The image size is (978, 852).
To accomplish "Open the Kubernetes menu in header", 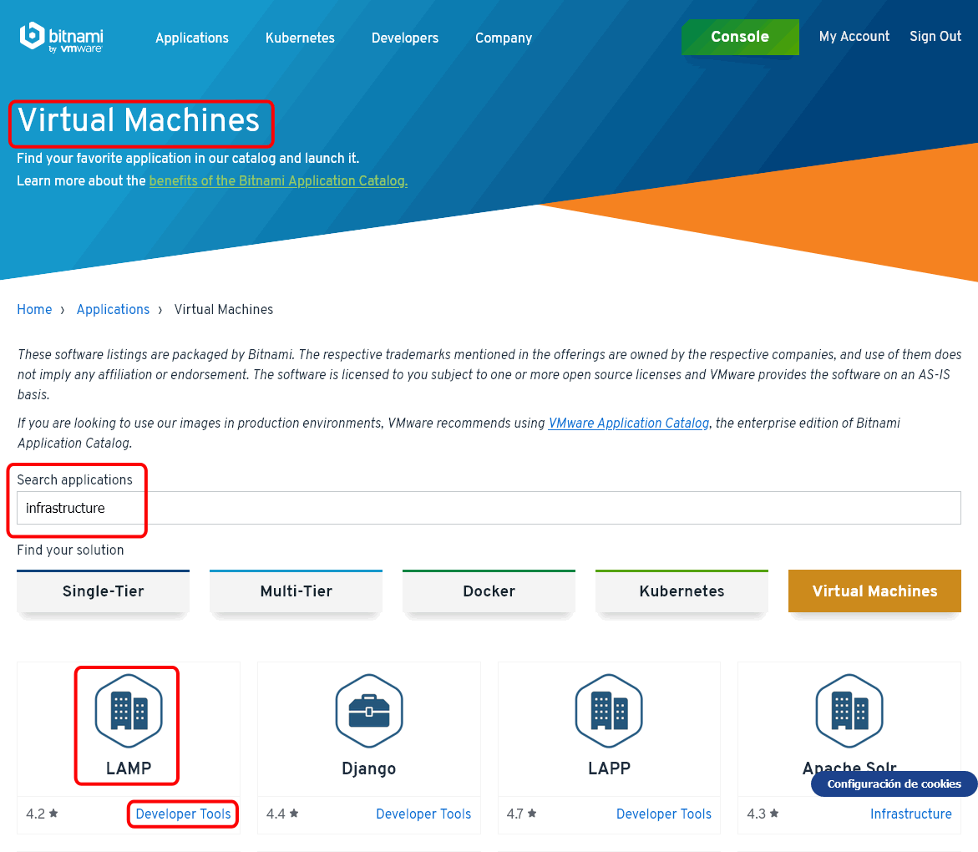I will (300, 38).
